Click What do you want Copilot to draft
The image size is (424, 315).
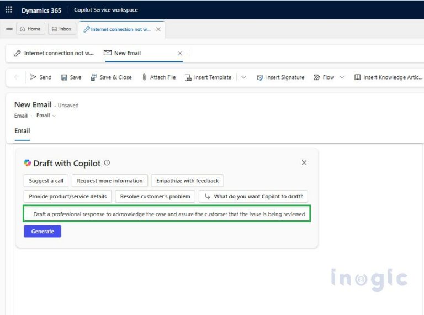click(x=253, y=197)
